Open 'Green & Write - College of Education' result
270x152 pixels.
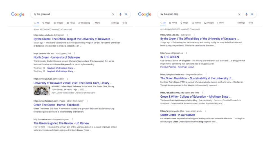tap(196, 97)
